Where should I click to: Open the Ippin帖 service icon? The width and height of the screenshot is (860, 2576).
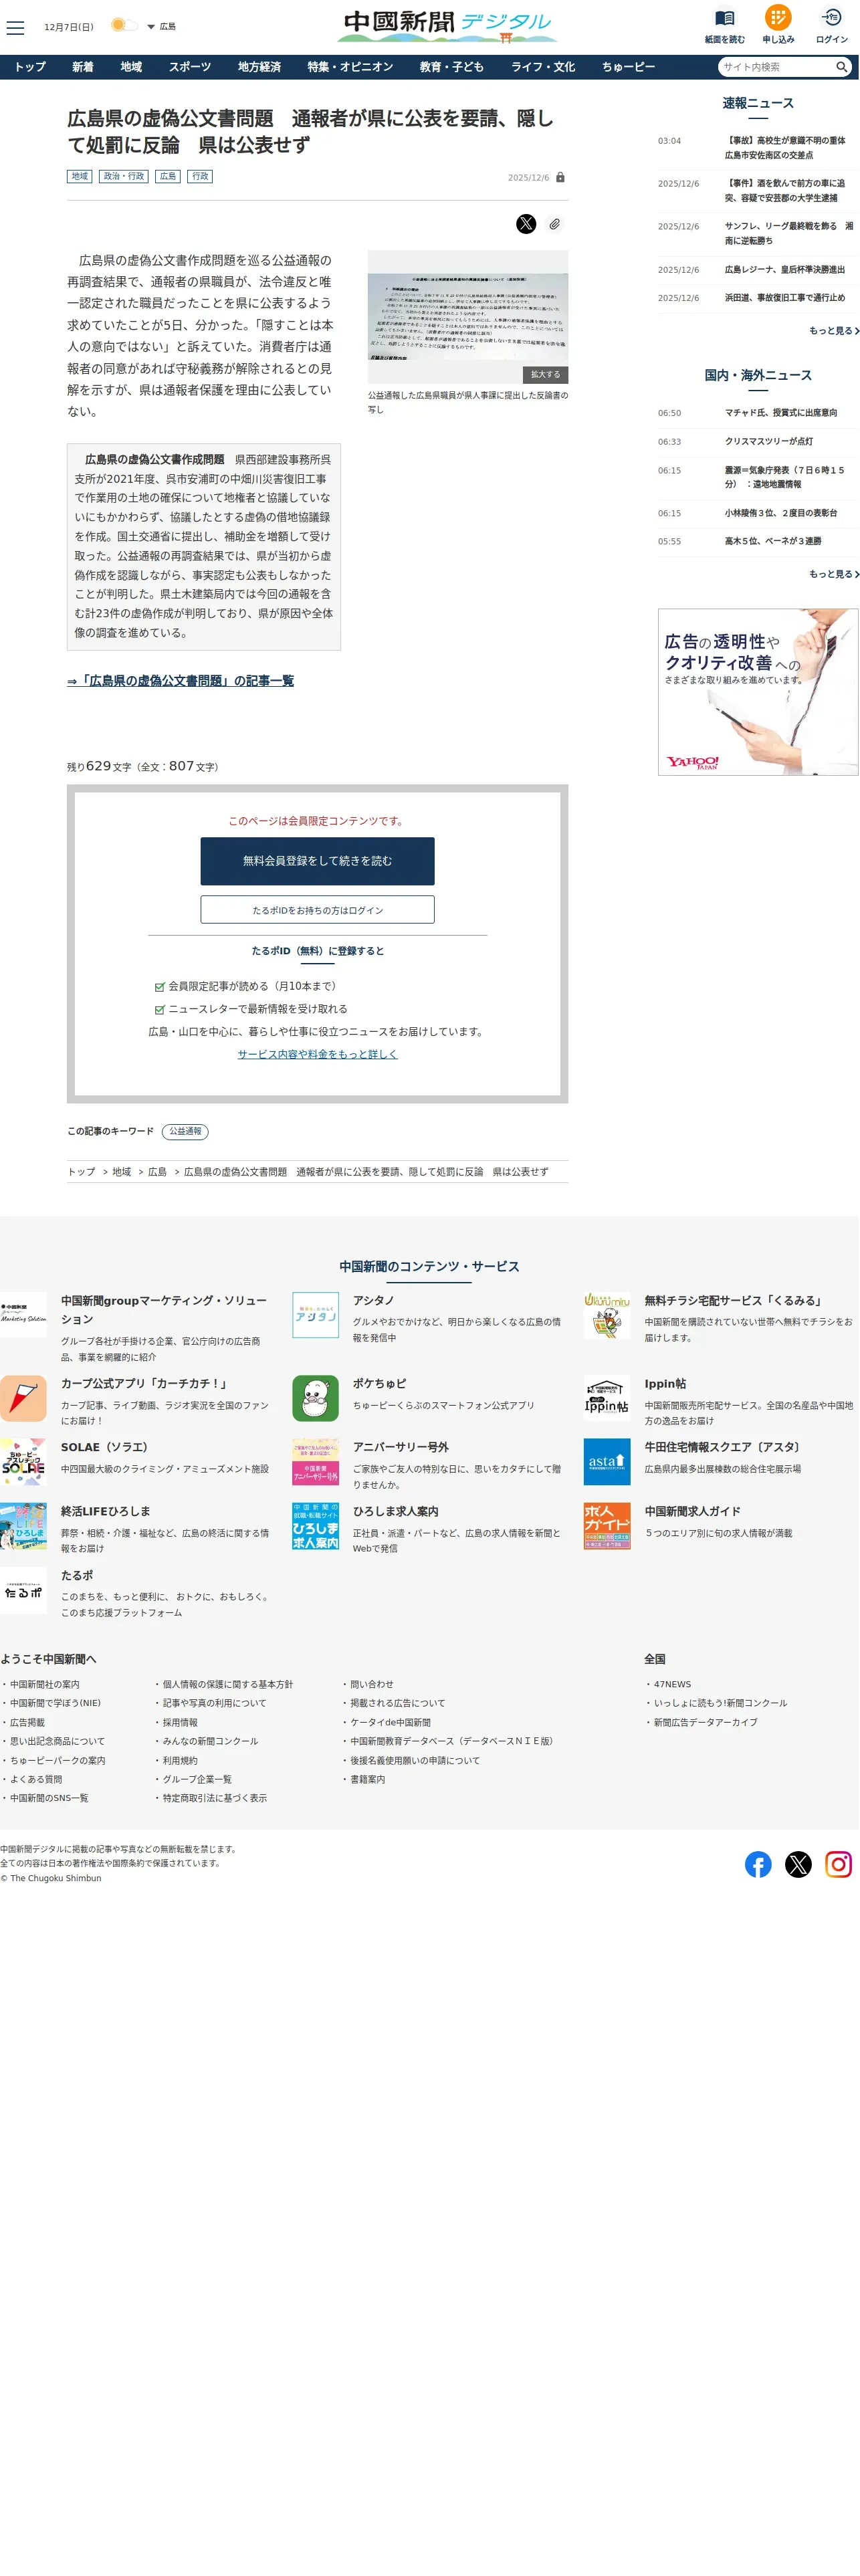pyautogui.click(x=607, y=1399)
